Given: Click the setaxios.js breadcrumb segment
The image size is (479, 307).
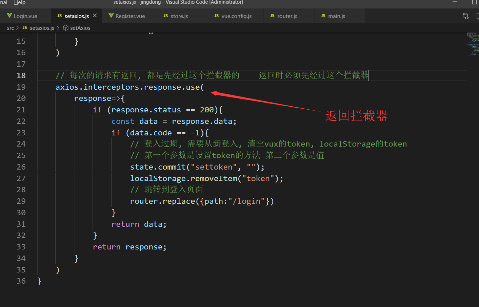Looking at the screenshot, I should coord(42,28).
